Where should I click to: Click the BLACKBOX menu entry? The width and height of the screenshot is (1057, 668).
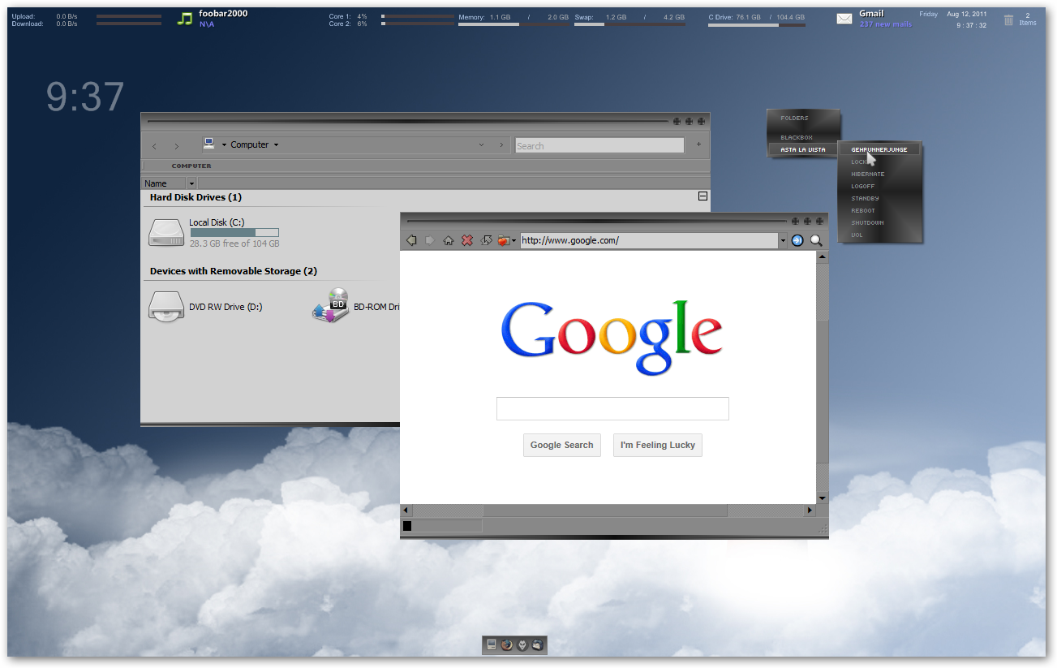[x=797, y=138]
